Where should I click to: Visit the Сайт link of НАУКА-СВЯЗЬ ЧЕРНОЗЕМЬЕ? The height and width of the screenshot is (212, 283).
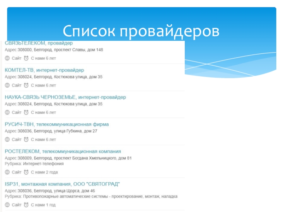(x=17, y=112)
